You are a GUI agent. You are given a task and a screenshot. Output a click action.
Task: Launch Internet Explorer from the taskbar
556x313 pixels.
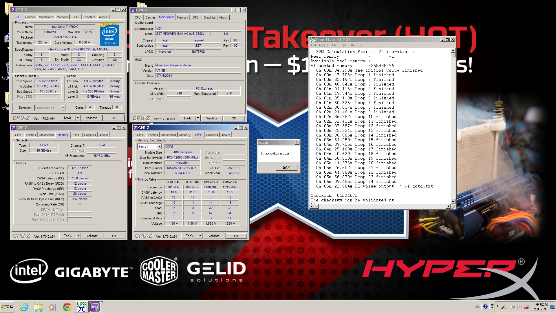(x=24, y=307)
